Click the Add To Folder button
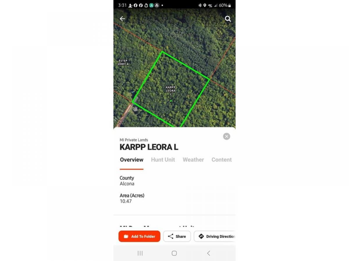Screen dimensions: 349x261 [x=139, y=236]
